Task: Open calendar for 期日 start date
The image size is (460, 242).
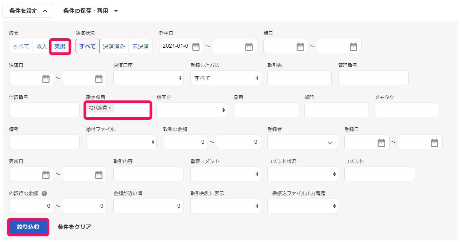Action: pos(300,46)
